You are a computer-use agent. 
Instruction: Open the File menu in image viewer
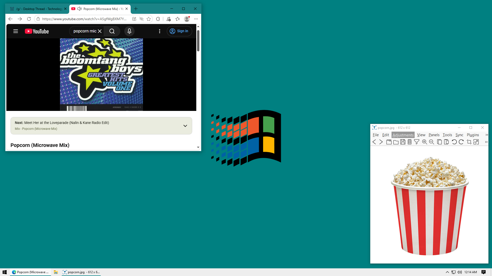(x=376, y=135)
